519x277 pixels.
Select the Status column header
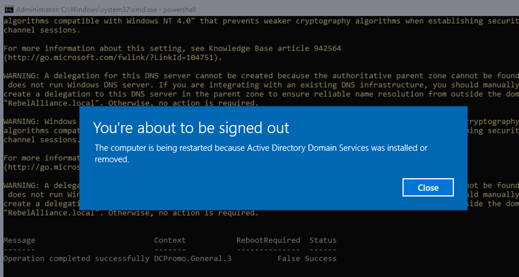[x=323, y=240]
